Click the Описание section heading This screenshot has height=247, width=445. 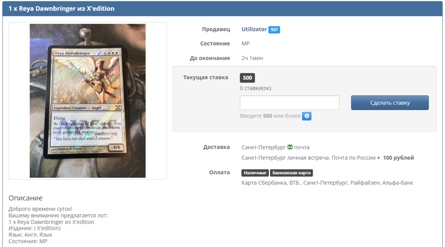tap(25, 198)
